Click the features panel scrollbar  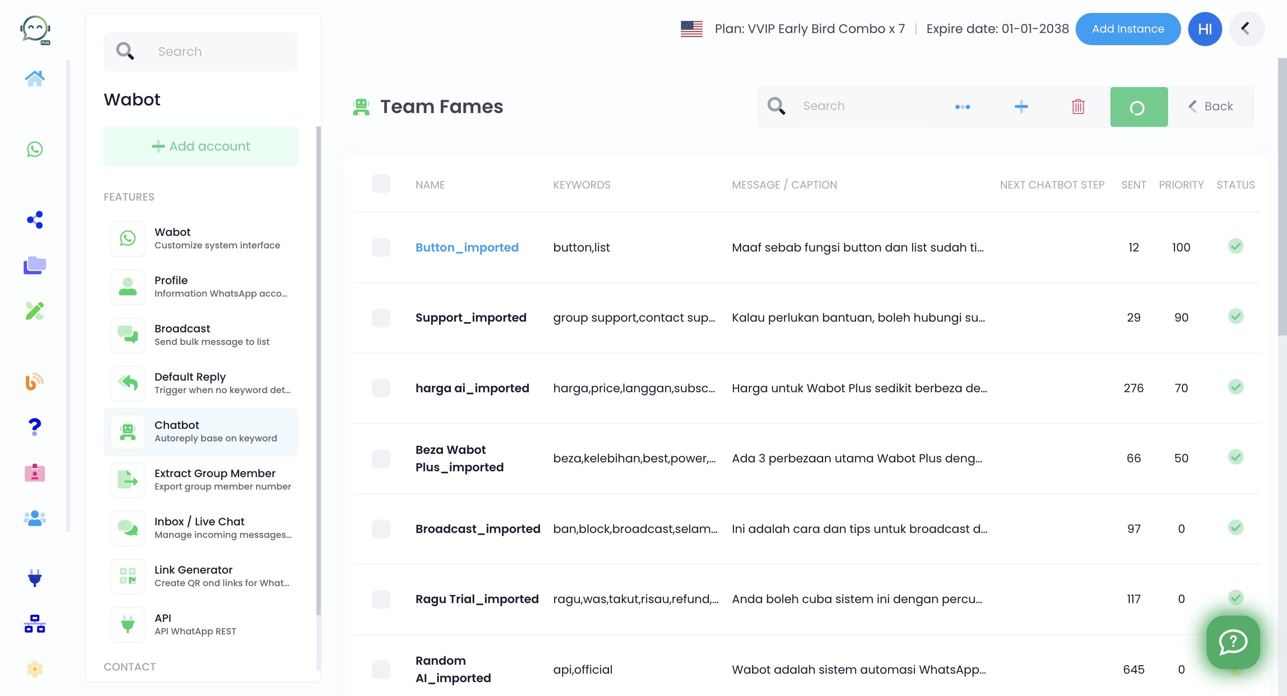(x=318, y=371)
